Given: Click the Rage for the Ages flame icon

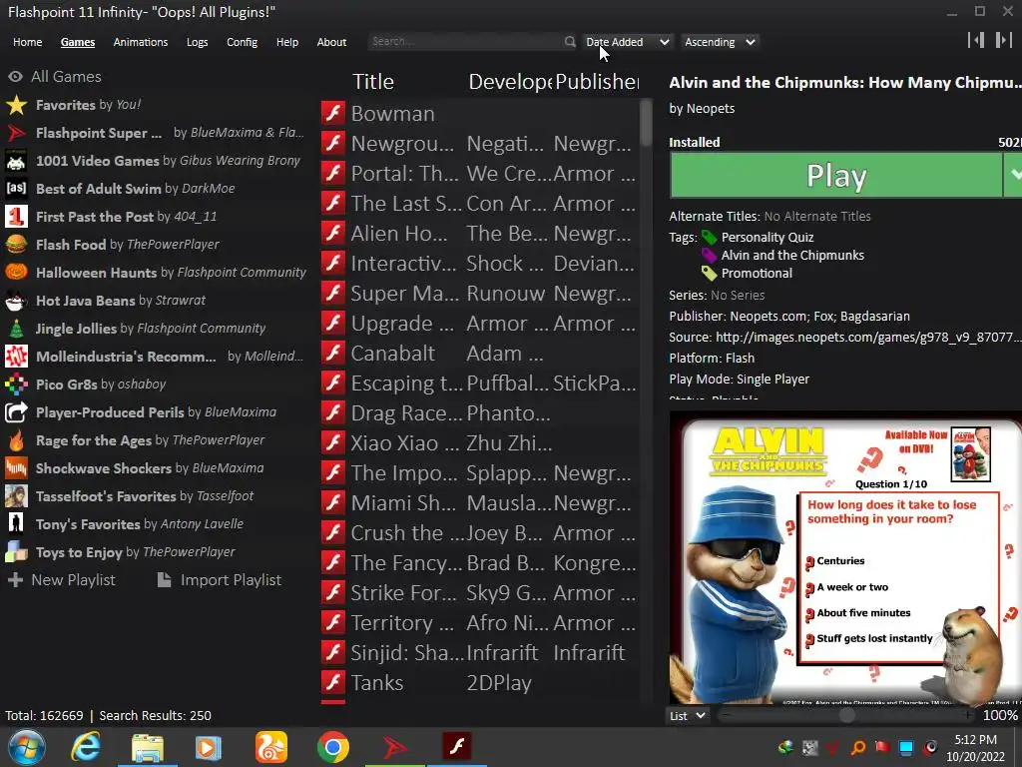Looking at the screenshot, I should tap(16, 440).
